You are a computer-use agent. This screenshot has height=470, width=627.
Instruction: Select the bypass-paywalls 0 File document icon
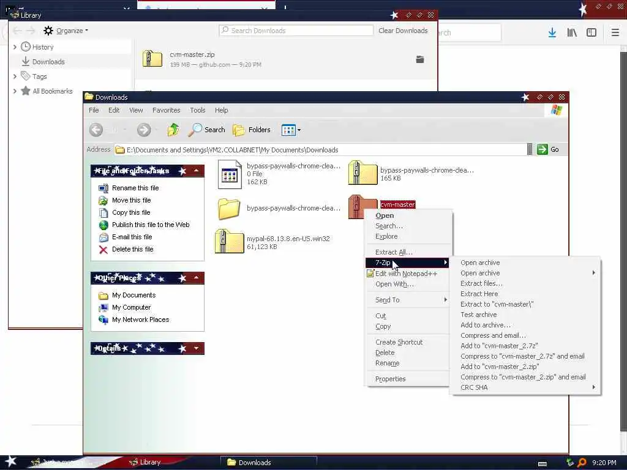pos(230,174)
